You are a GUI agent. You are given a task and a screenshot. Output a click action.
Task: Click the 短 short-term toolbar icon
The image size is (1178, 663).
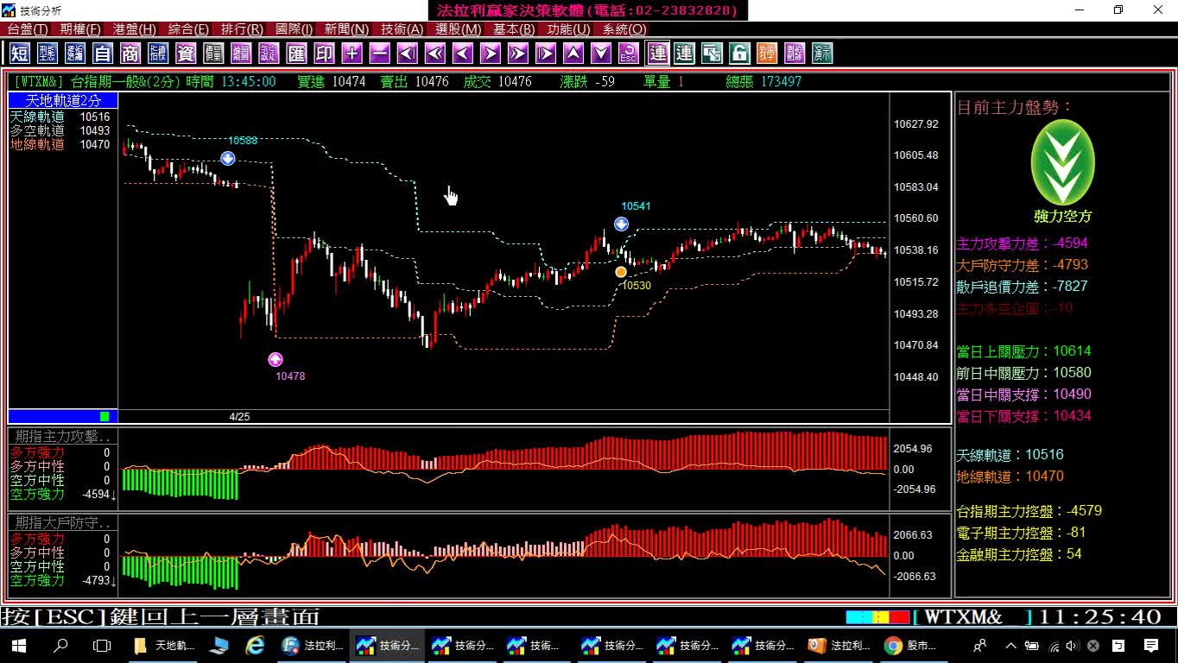click(x=19, y=54)
